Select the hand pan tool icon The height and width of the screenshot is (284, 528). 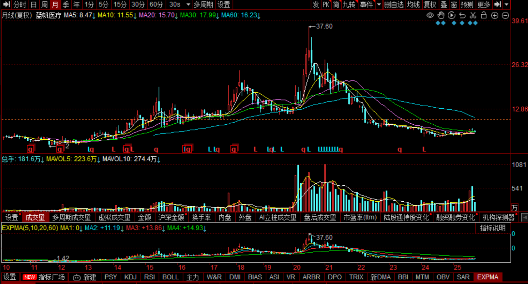tap(441, 15)
